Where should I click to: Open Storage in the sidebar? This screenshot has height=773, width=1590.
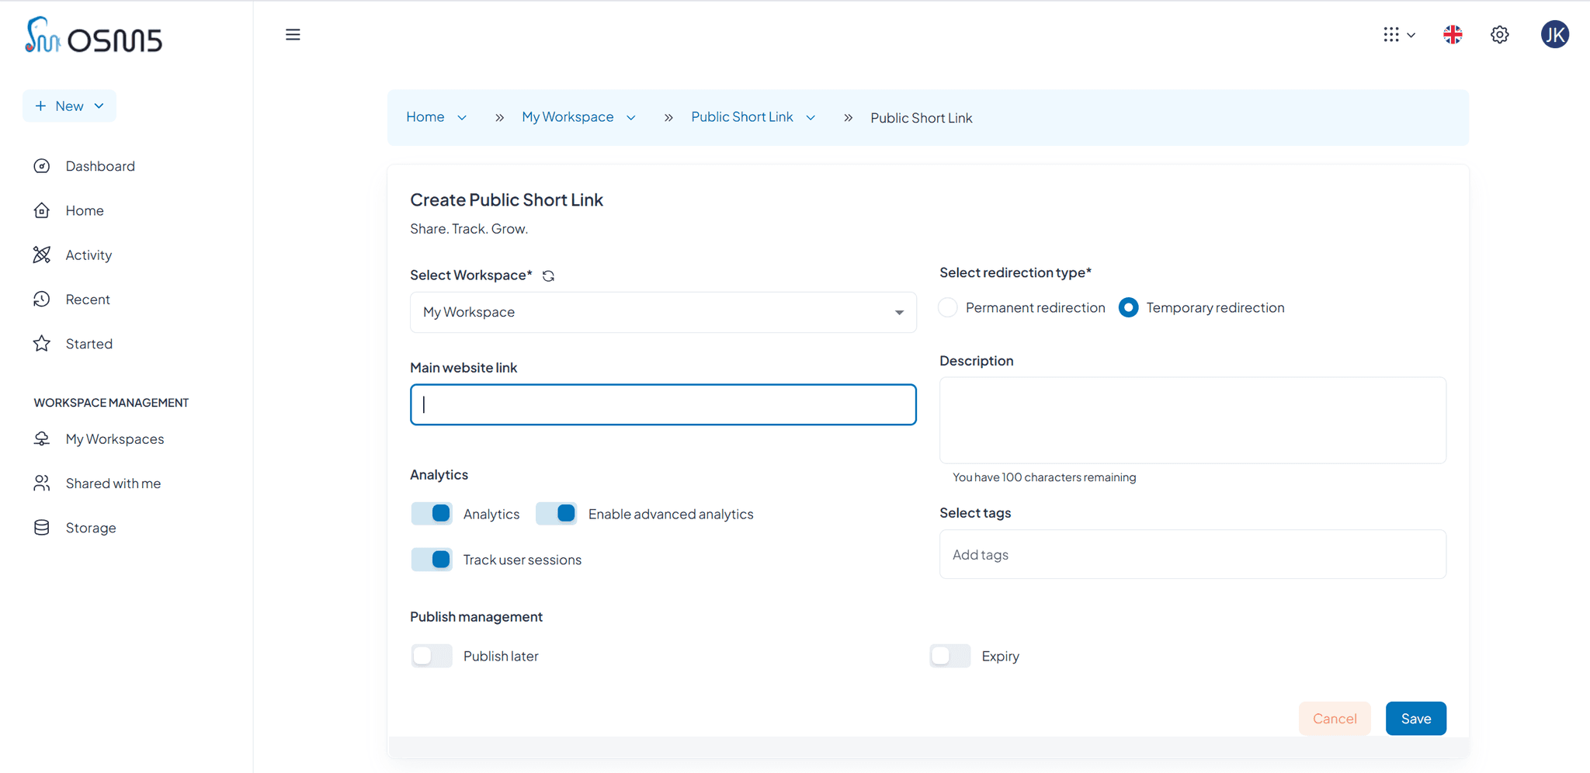click(x=91, y=528)
